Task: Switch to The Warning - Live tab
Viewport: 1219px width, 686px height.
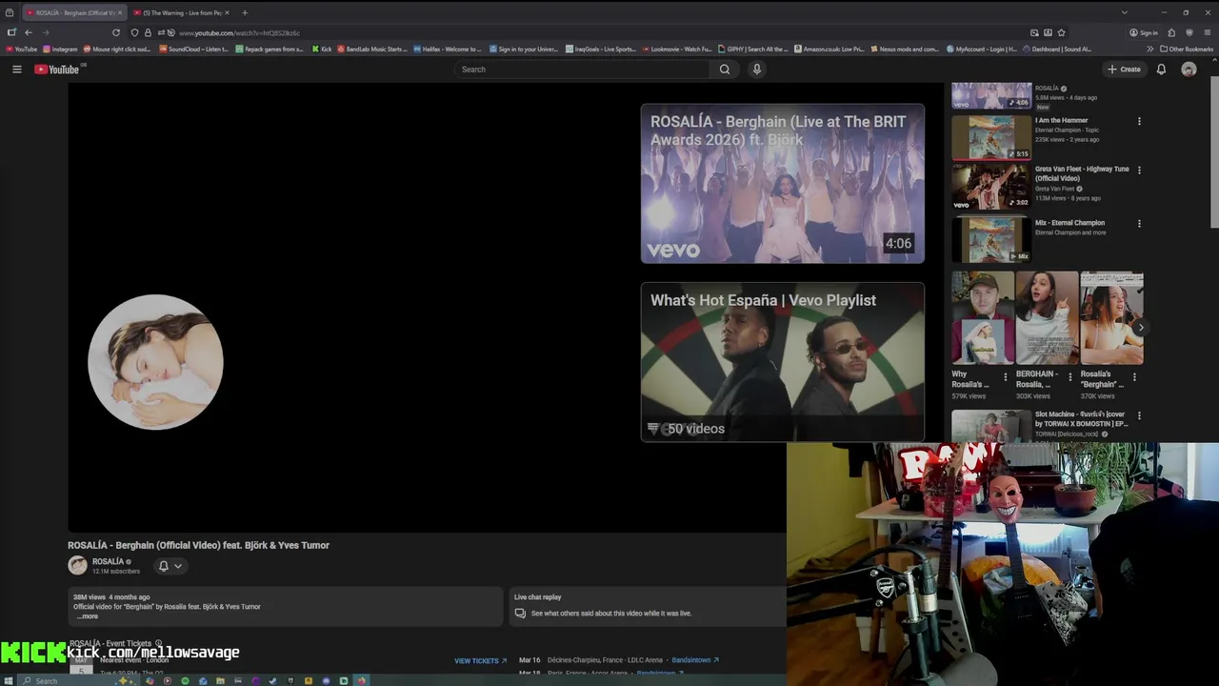Action: click(181, 12)
